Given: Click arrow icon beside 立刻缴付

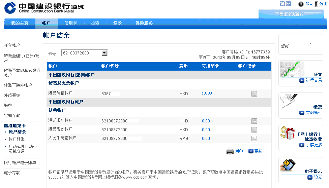Looking at the screenshot, I should pyautogui.click(x=302, y=113).
